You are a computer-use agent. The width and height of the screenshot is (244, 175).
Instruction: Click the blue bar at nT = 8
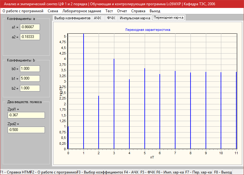point(191,111)
